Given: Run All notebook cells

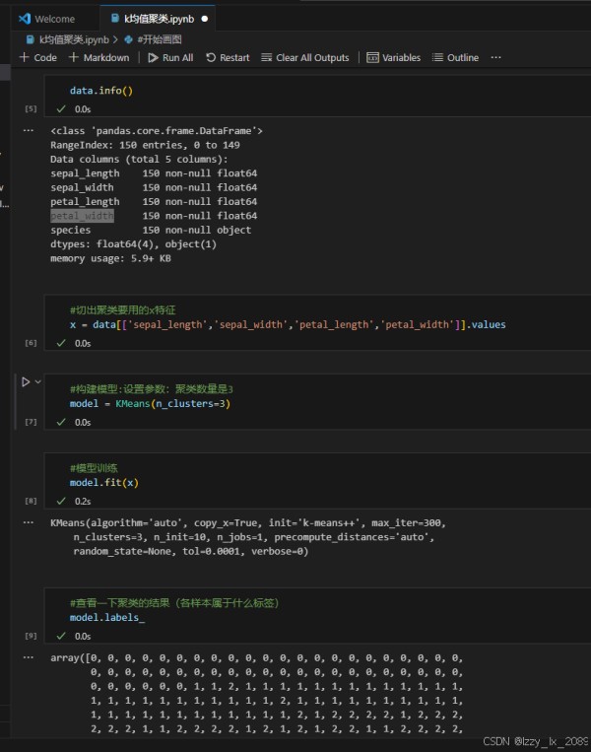Looking at the screenshot, I should pyautogui.click(x=170, y=57).
